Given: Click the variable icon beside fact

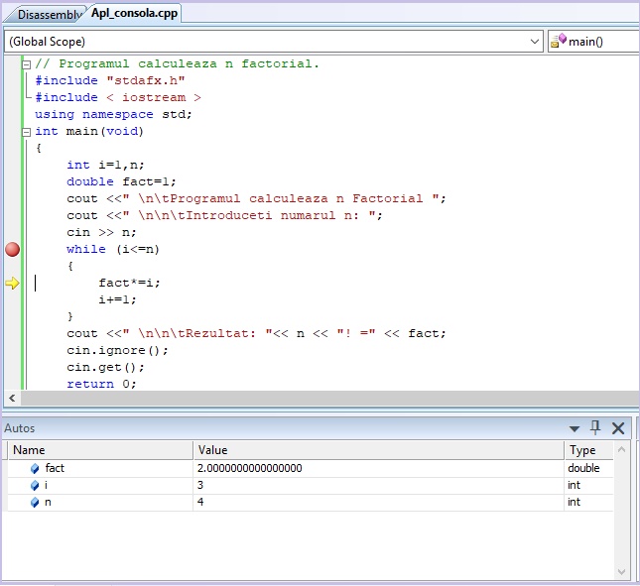Looking at the screenshot, I should 35,468.
